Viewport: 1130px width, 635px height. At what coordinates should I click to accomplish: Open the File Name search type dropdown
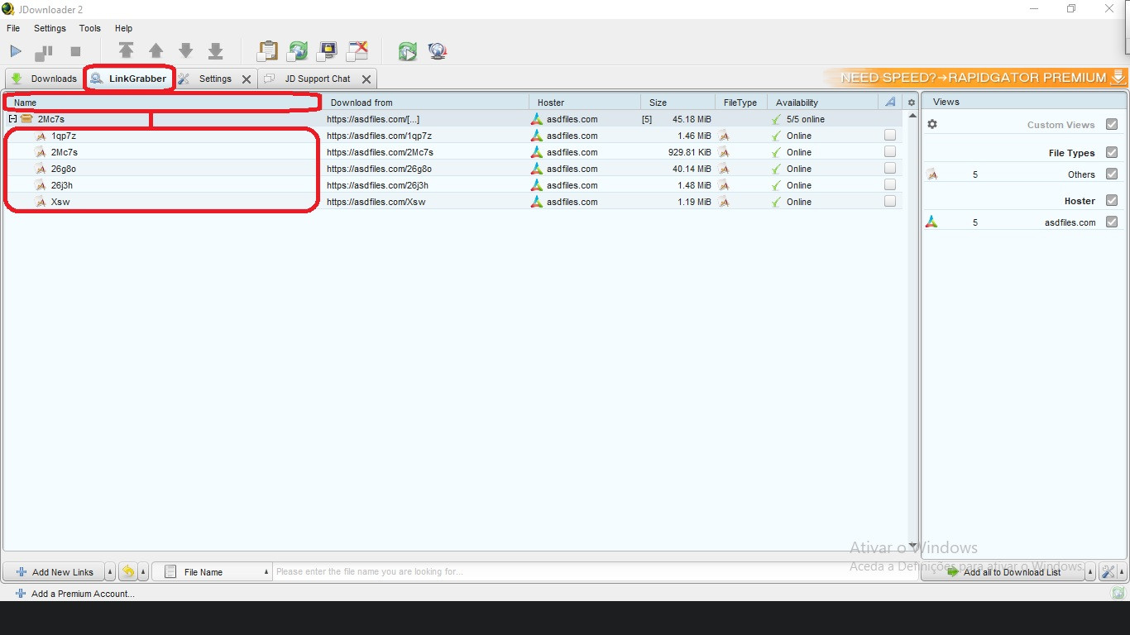pyautogui.click(x=213, y=571)
